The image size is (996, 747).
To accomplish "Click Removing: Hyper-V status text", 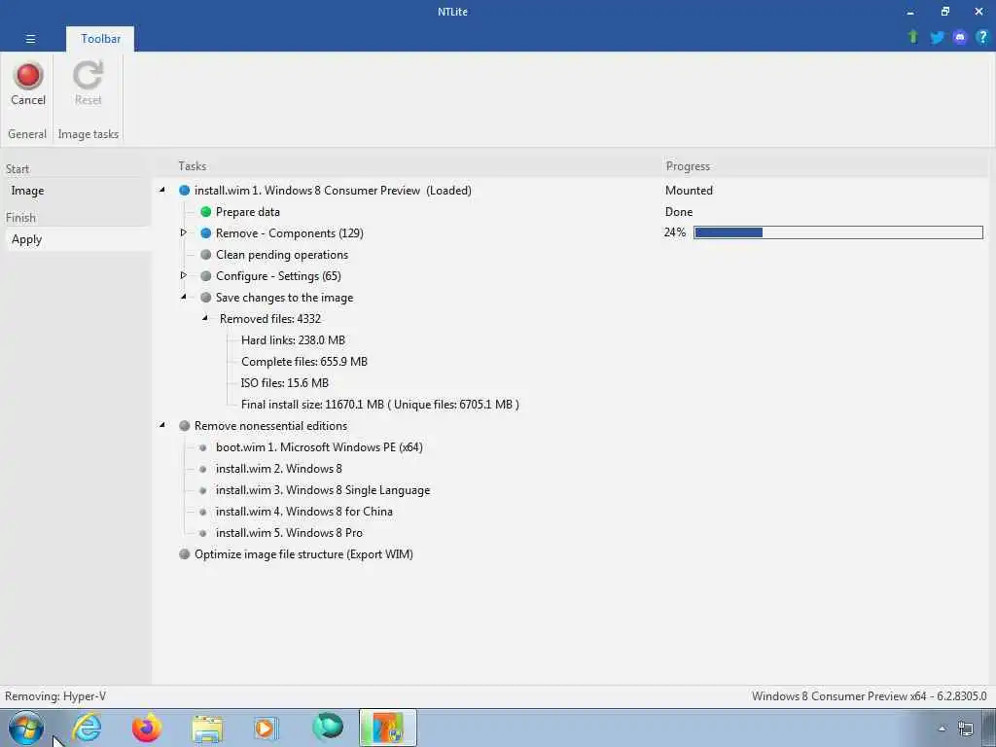I will point(55,696).
